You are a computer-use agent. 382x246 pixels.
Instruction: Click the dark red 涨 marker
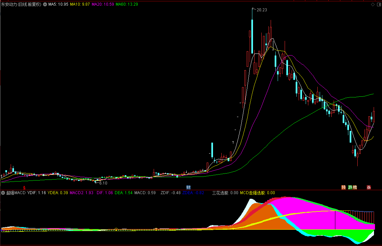click(x=369, y=187)
